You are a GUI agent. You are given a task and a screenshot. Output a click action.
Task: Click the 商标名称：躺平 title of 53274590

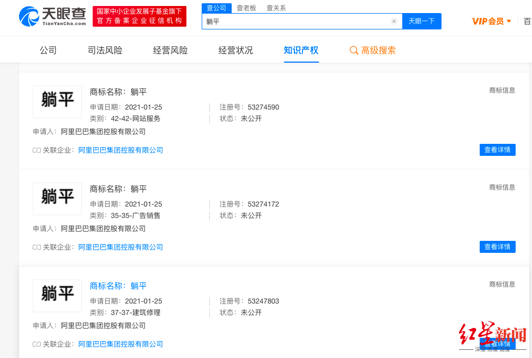(x=118, y=92)
